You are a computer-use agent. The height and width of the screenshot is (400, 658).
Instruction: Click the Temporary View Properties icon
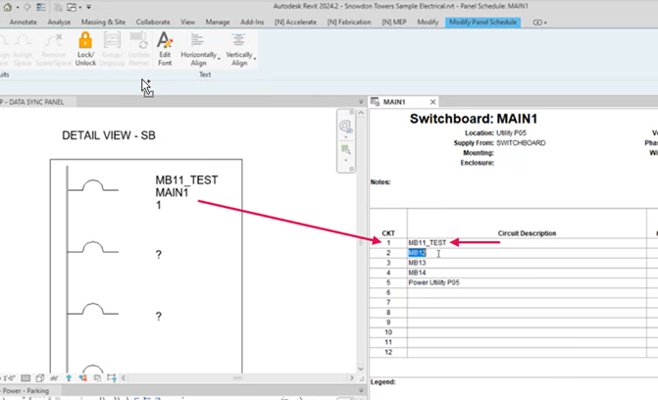click(x=82, y=378)
